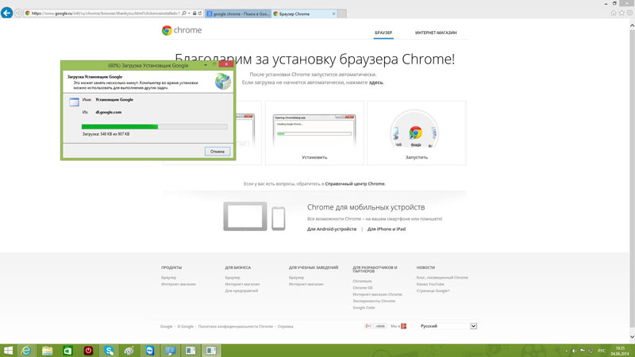Open Браузер link under Для бизнеса

point(233,278)
